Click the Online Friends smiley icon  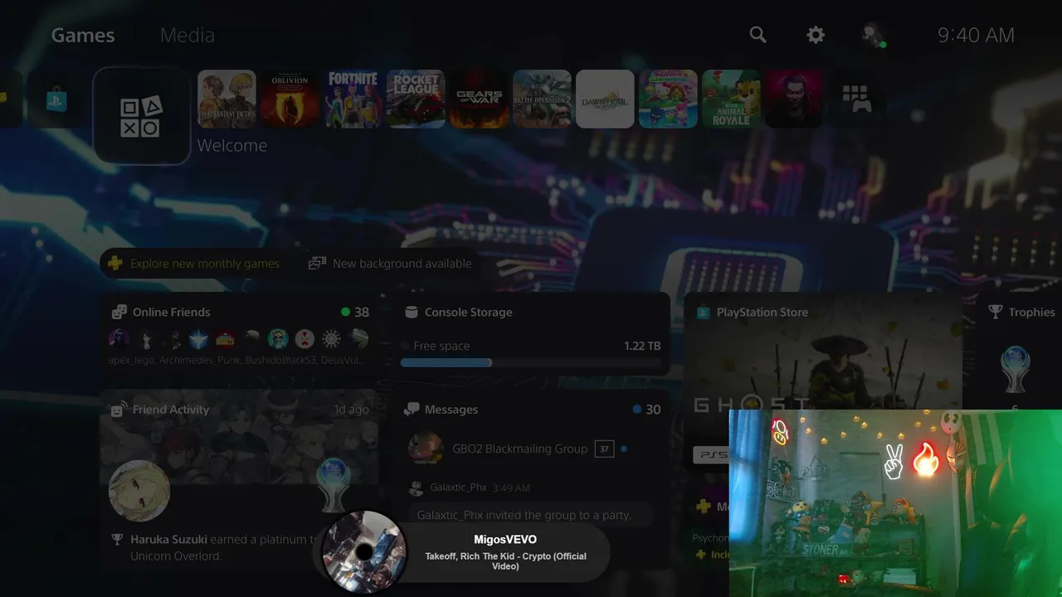point(119,313)
